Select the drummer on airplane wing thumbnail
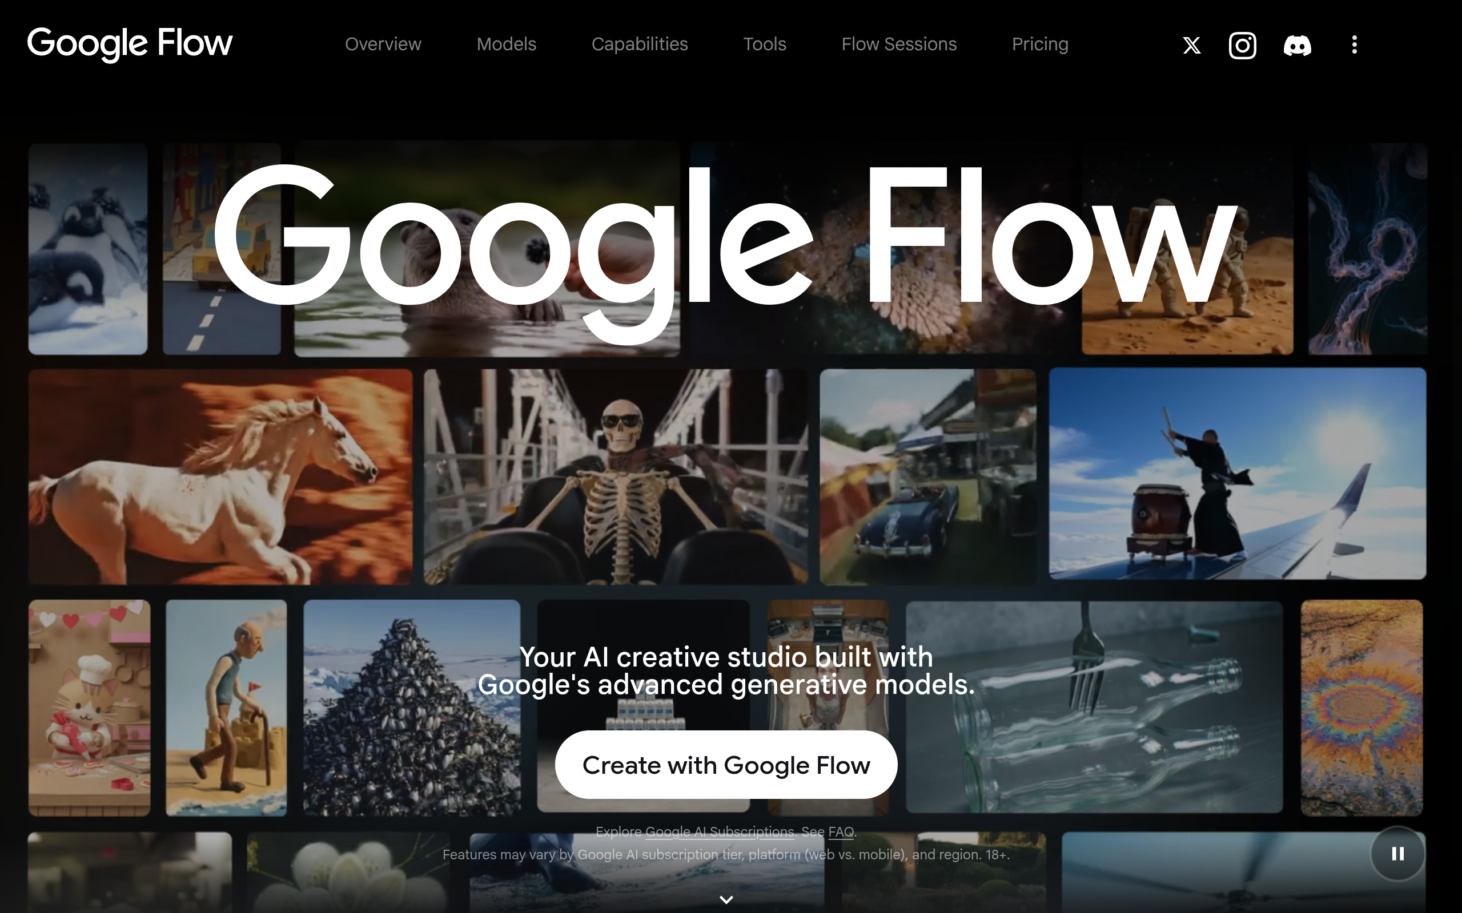 (1237, 474)
